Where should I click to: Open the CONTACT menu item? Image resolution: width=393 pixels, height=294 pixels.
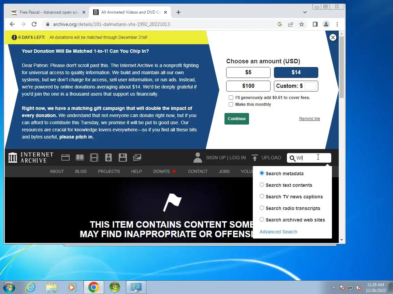click(x=198, y=171)
